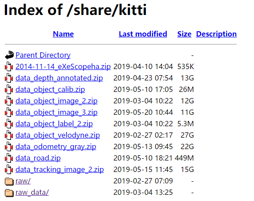Download data_object_image_2.zip
Screen dimensions: 254x201
pyautogui.click(x=56, y=101)
